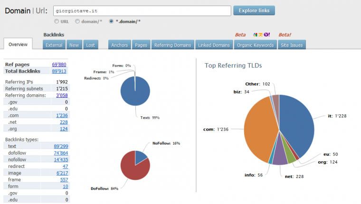Click the red DoFollow pie segment
The width and height of the screenshot is (361, 204).
(x=133, y=168)
